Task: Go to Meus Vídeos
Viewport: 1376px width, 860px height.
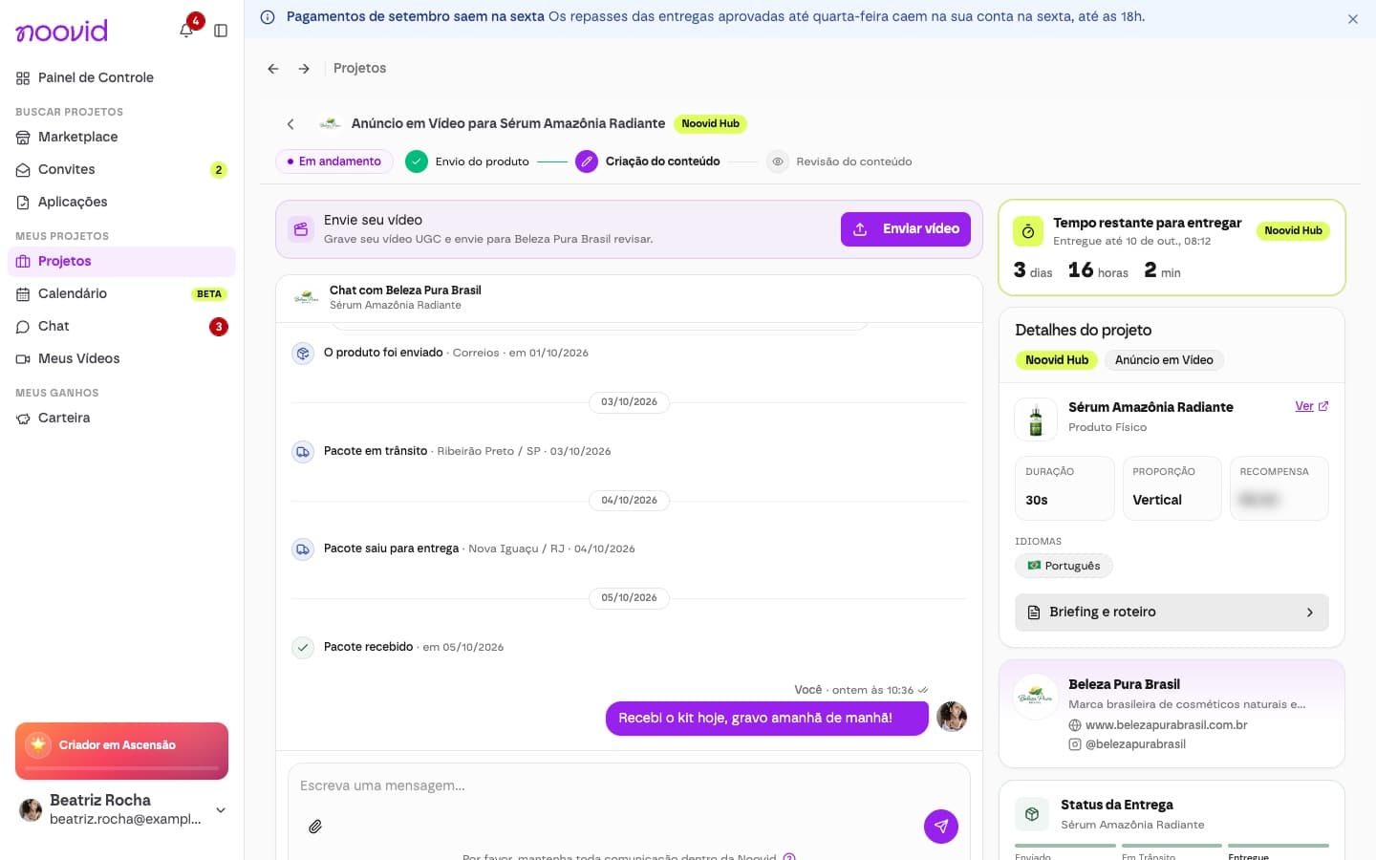Action: (121, 358)
